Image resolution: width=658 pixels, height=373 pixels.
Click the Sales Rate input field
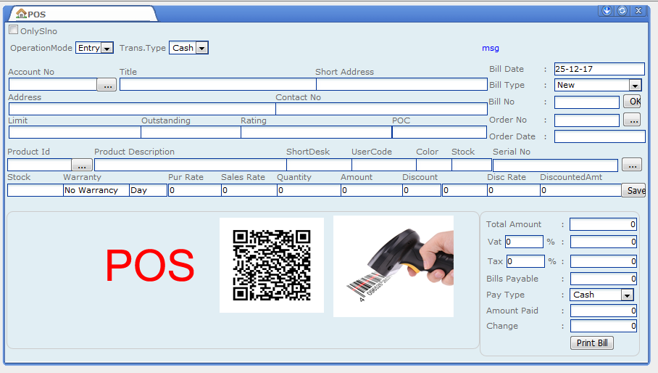(x=249, y=190)
